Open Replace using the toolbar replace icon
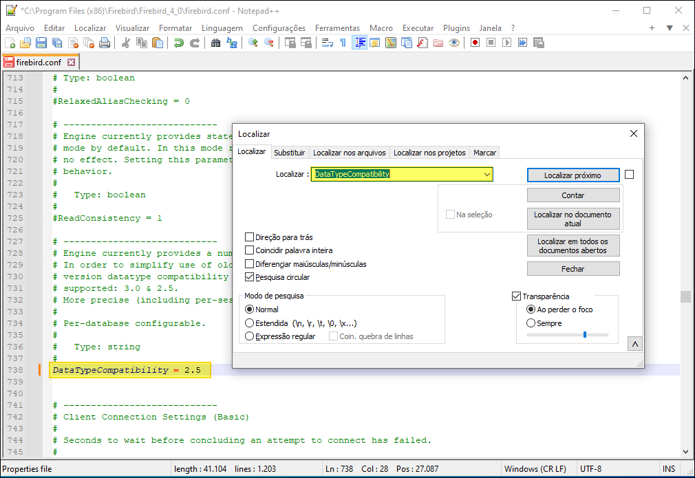 click(232, 43)
